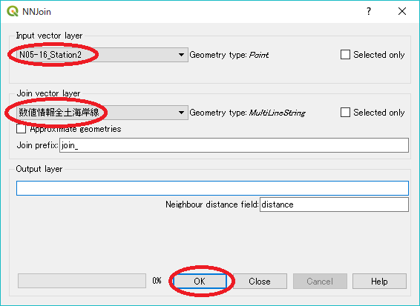Click the Help button
The image size is (420, 306).
pyautogui.click(x=379, y=281)
